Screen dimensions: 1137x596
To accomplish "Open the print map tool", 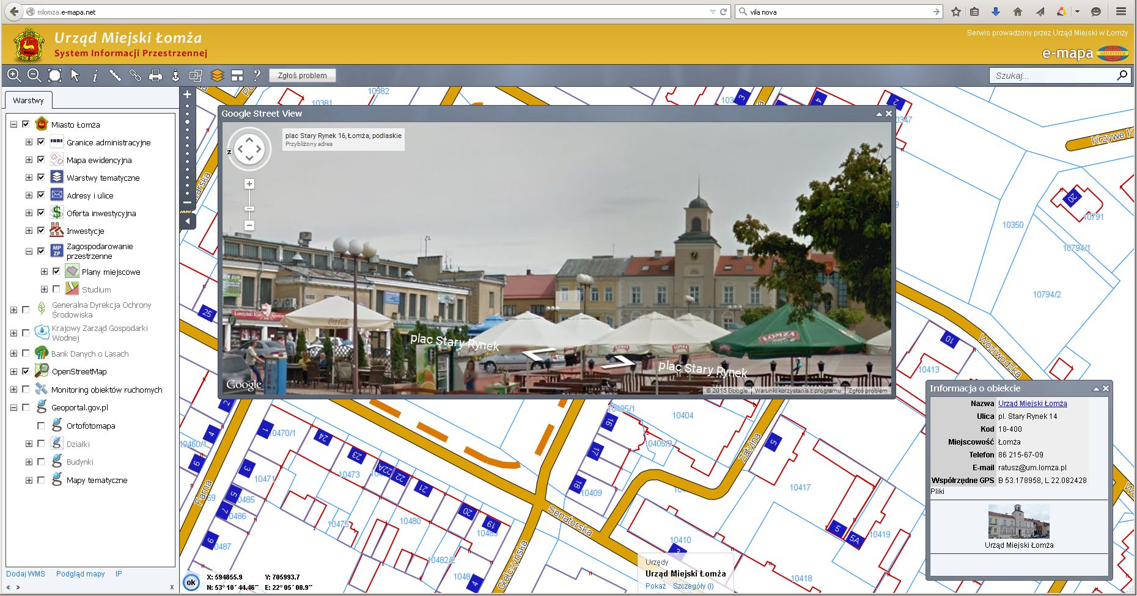I will (155, 75).
